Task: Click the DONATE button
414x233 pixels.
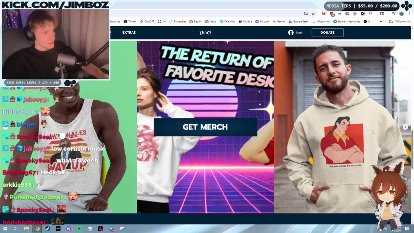Action: 327,32
